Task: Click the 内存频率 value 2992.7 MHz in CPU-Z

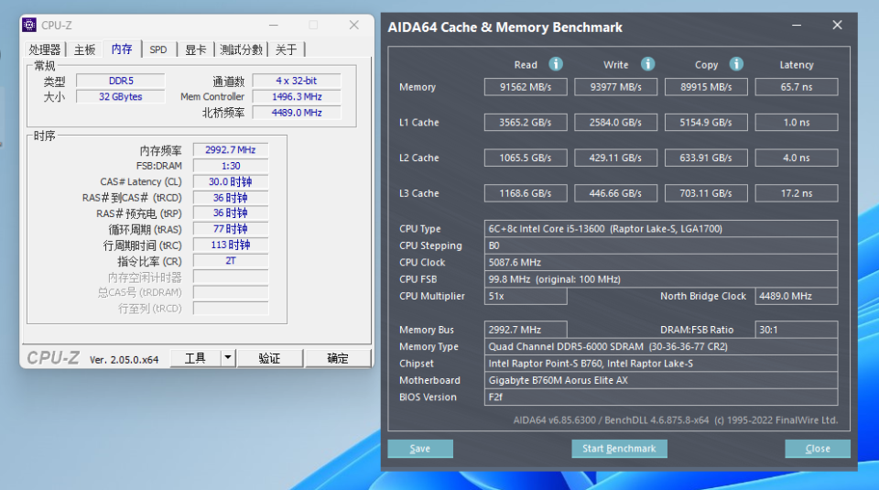Action: (231, 149)
